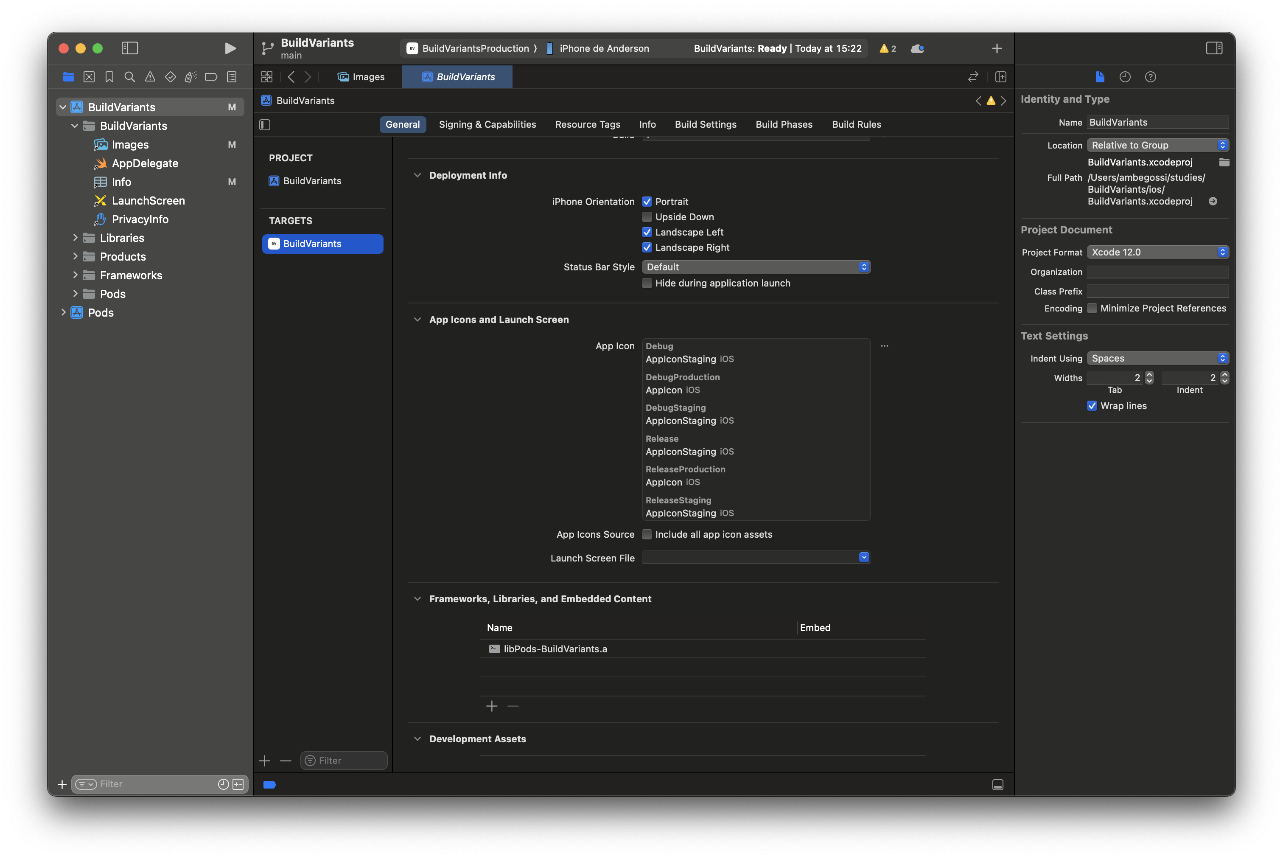Open the Build Settings tab
1283x859 pixels.
pos(705,124)
